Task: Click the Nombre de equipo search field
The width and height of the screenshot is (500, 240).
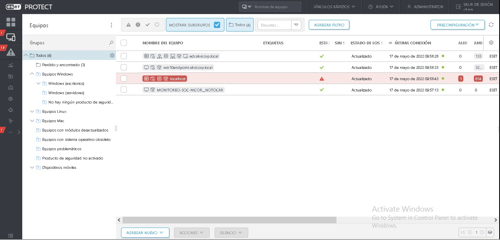Action: pos(273,7)
